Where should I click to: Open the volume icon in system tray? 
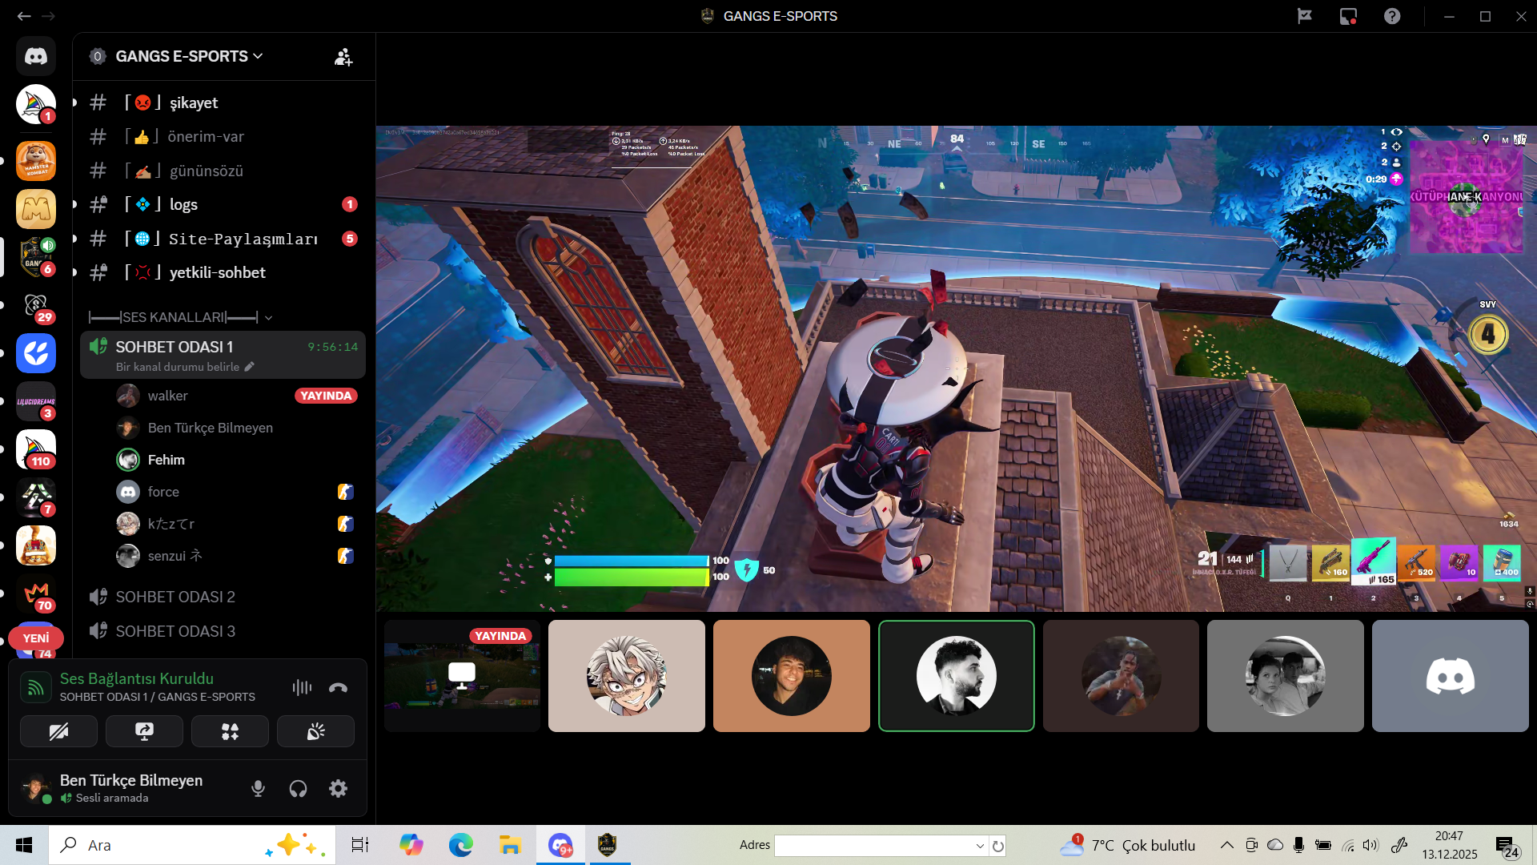[1370, 845]
